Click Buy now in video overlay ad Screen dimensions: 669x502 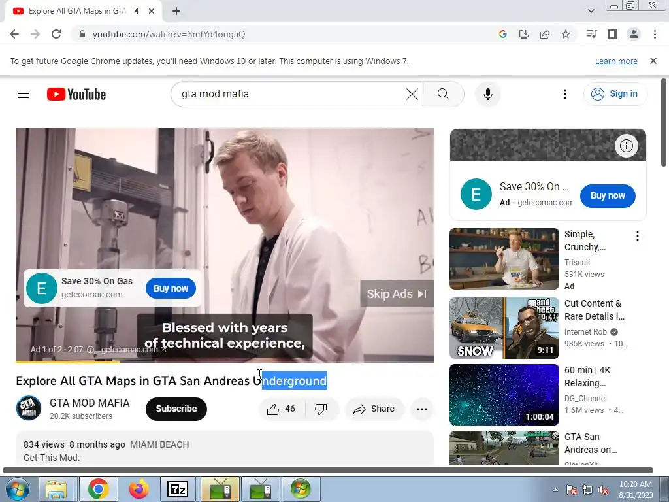[171, 288]
